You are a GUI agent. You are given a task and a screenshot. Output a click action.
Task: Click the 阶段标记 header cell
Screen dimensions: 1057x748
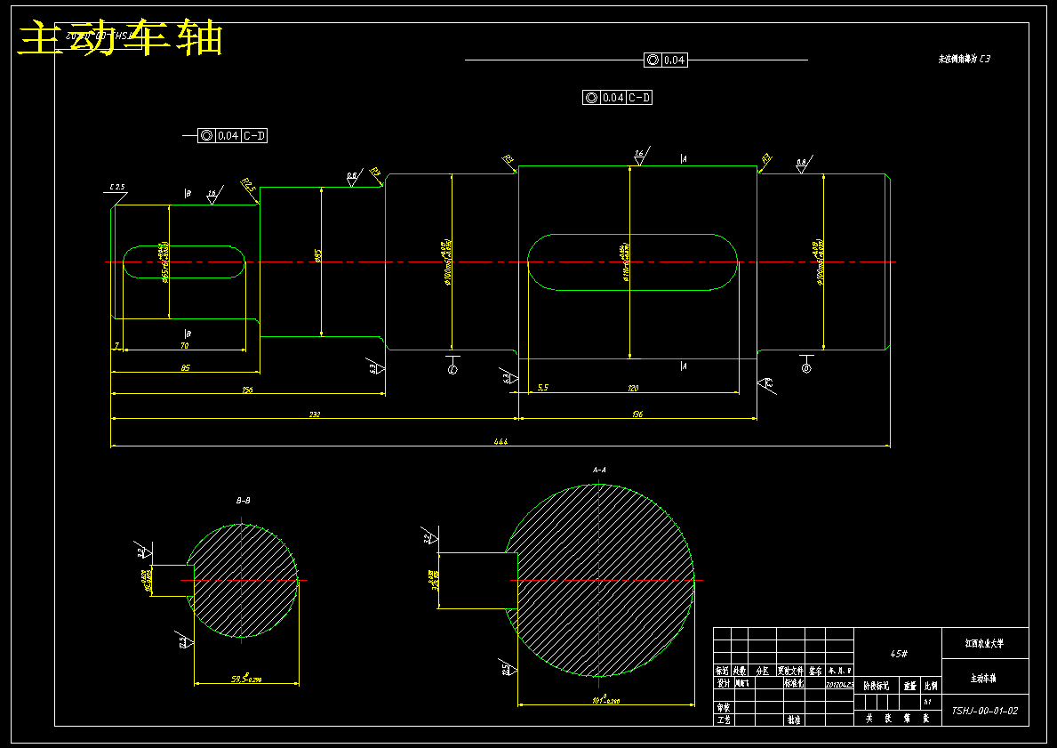tap(876, 686)
